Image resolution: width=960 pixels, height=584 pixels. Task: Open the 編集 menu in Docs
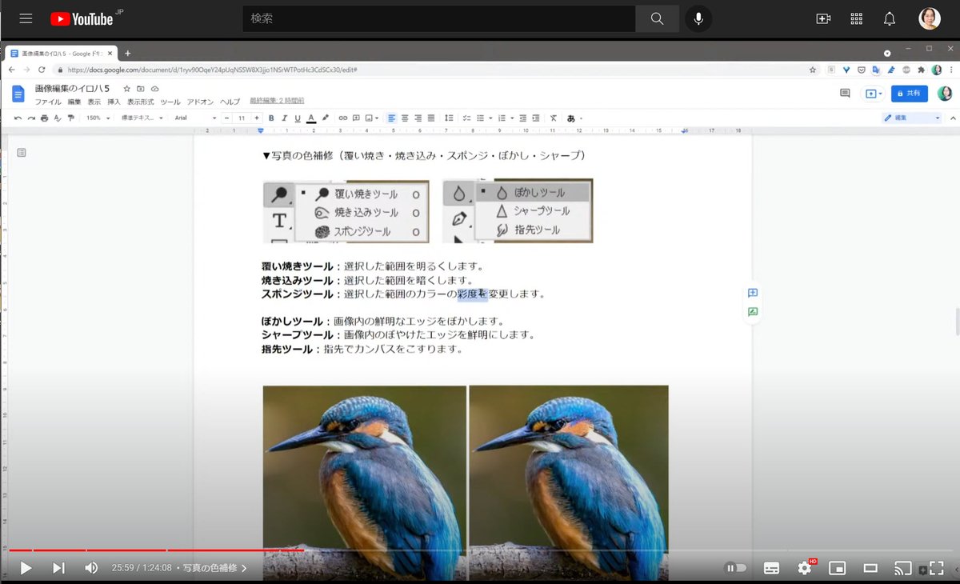74,102
